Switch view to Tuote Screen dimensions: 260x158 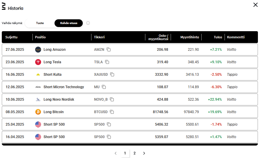point(40,23)
